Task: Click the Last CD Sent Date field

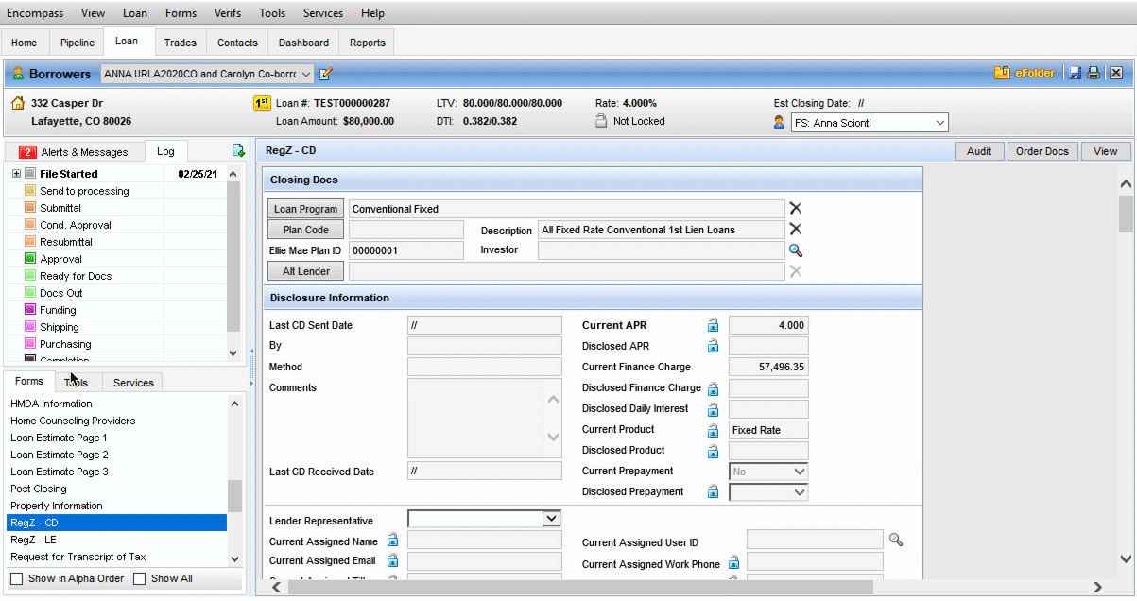Action: click(x=484, y=325)
